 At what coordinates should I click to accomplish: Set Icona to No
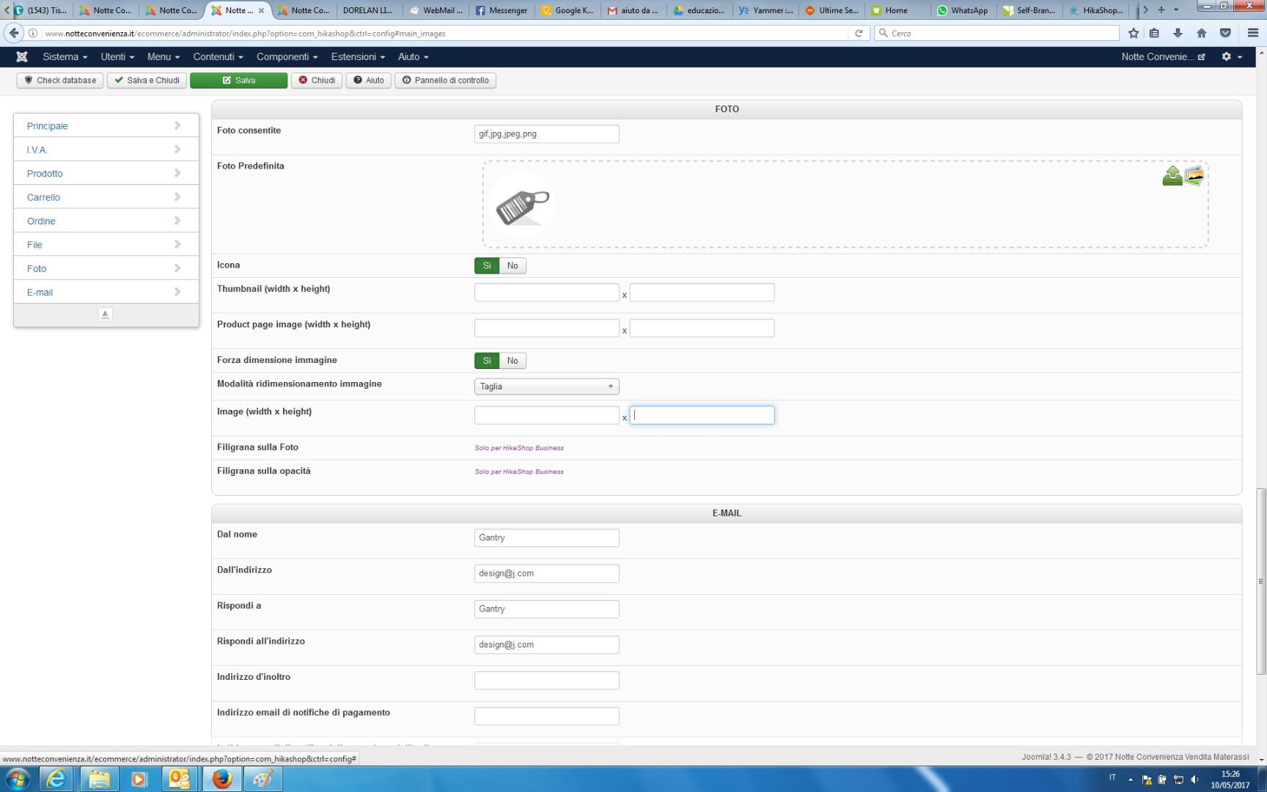513,265
